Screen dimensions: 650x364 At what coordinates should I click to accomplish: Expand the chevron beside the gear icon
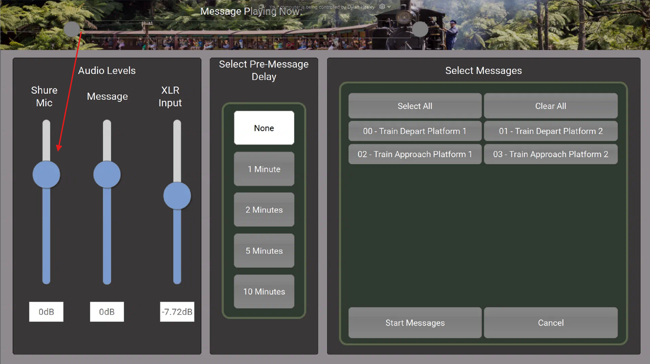[x=389, y=7]
